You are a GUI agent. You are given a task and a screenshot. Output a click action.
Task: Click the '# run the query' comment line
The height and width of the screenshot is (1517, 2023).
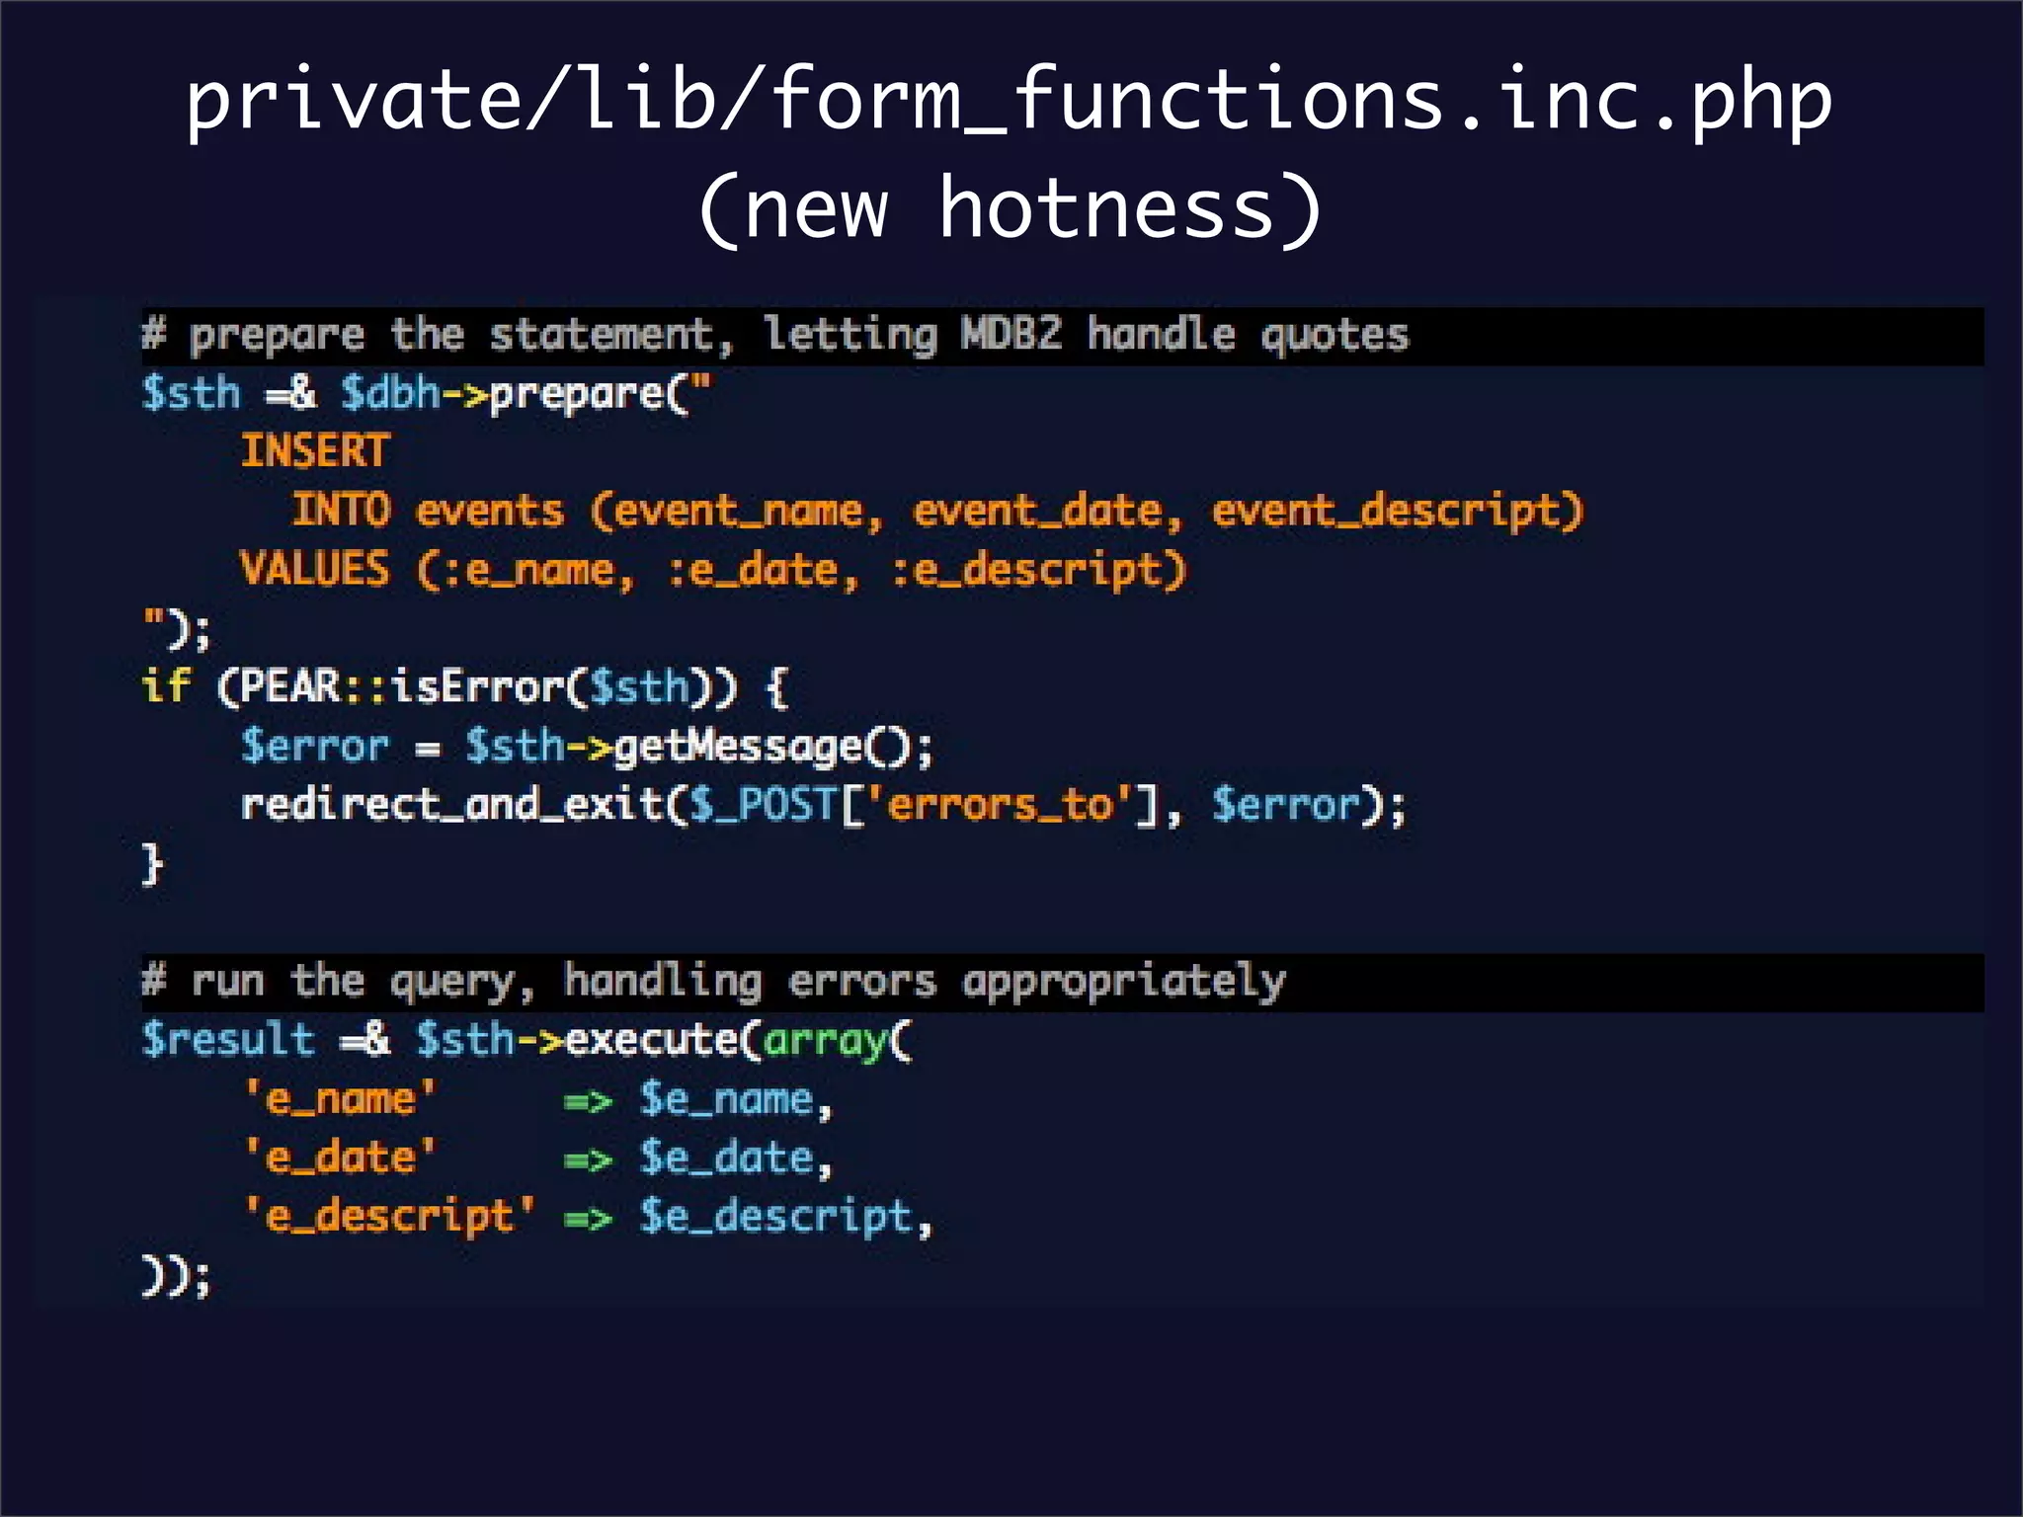tap(713, 982)
